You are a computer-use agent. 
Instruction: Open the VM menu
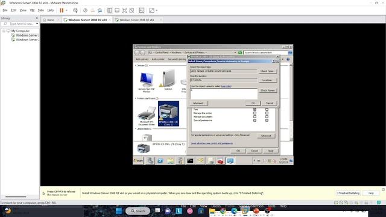point(32,10)
